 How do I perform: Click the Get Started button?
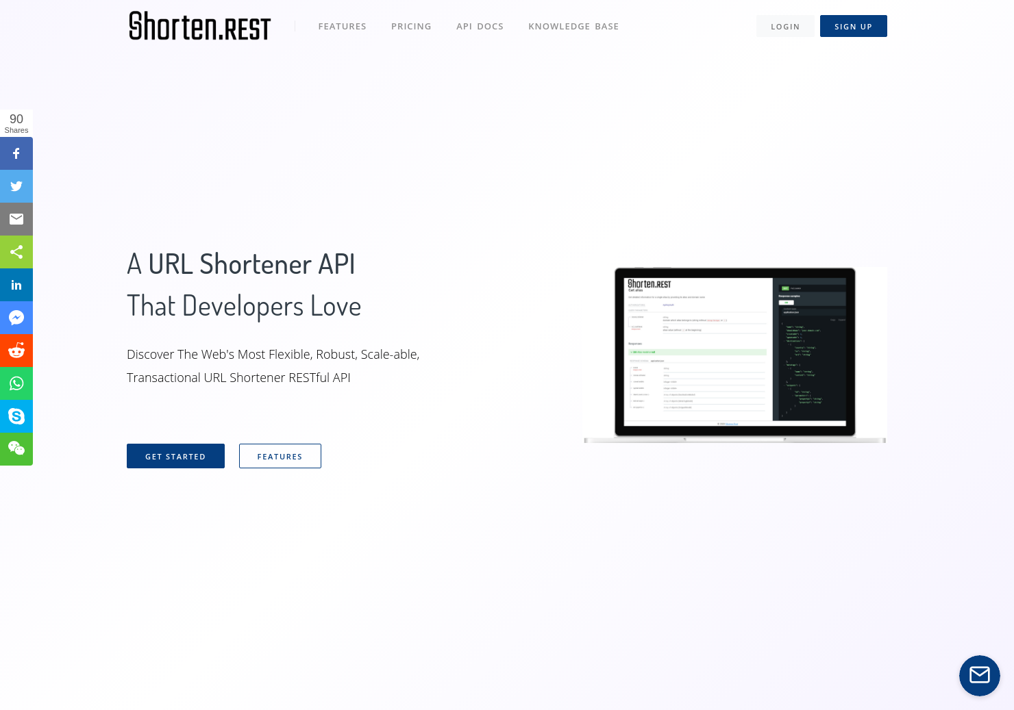point(175,456)
